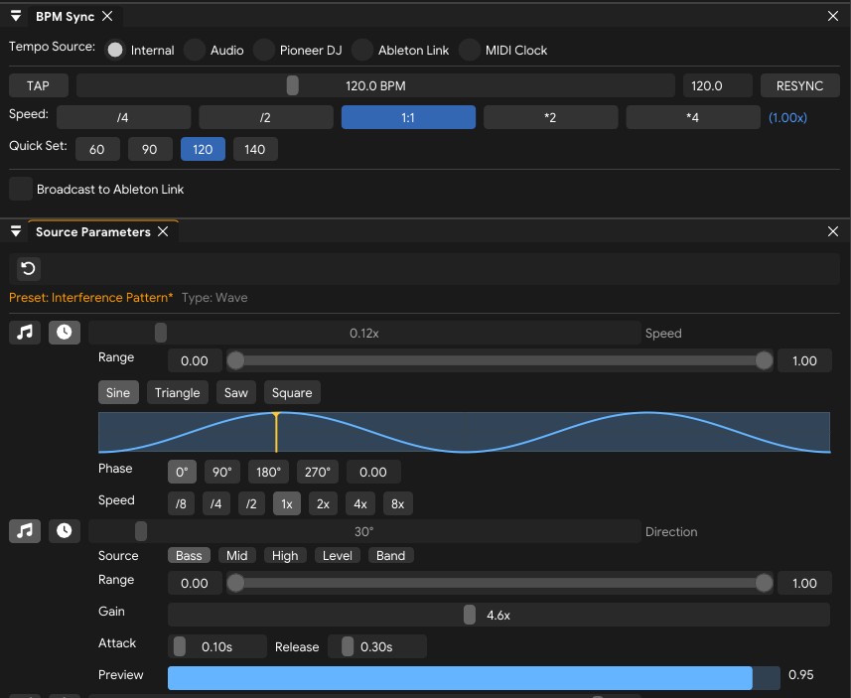
Task: Click the Gain 4.6x slider
Action: [498, 615]
